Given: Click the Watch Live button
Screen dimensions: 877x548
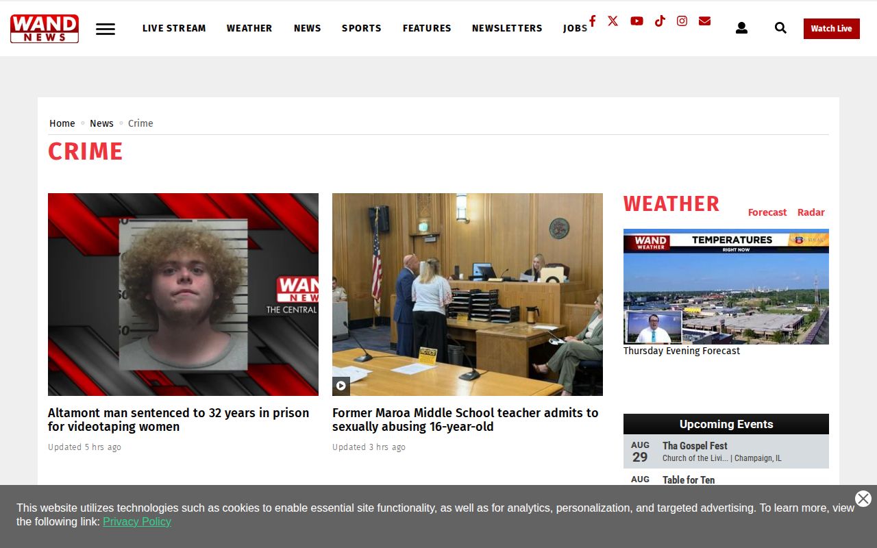Looking at the screenshot, I should point(832,29).
